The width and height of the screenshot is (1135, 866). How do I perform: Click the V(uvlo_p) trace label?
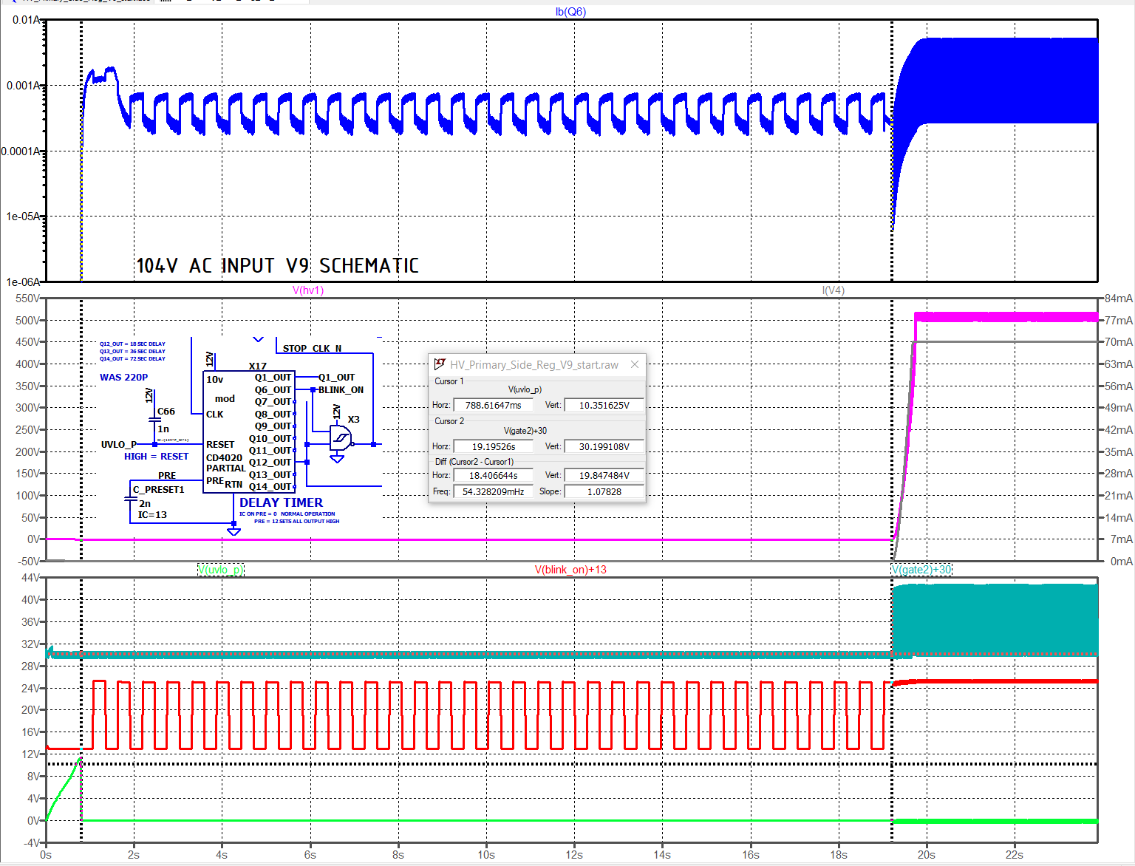coord(220,570)
